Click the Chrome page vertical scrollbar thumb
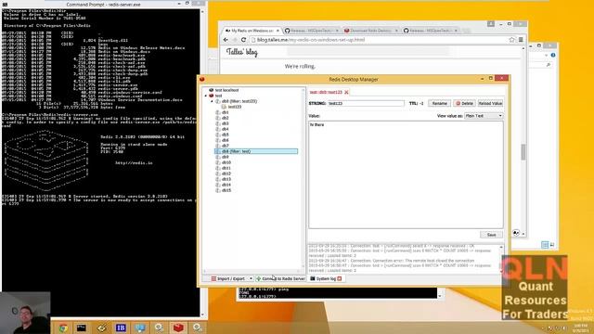 (523, 152)
